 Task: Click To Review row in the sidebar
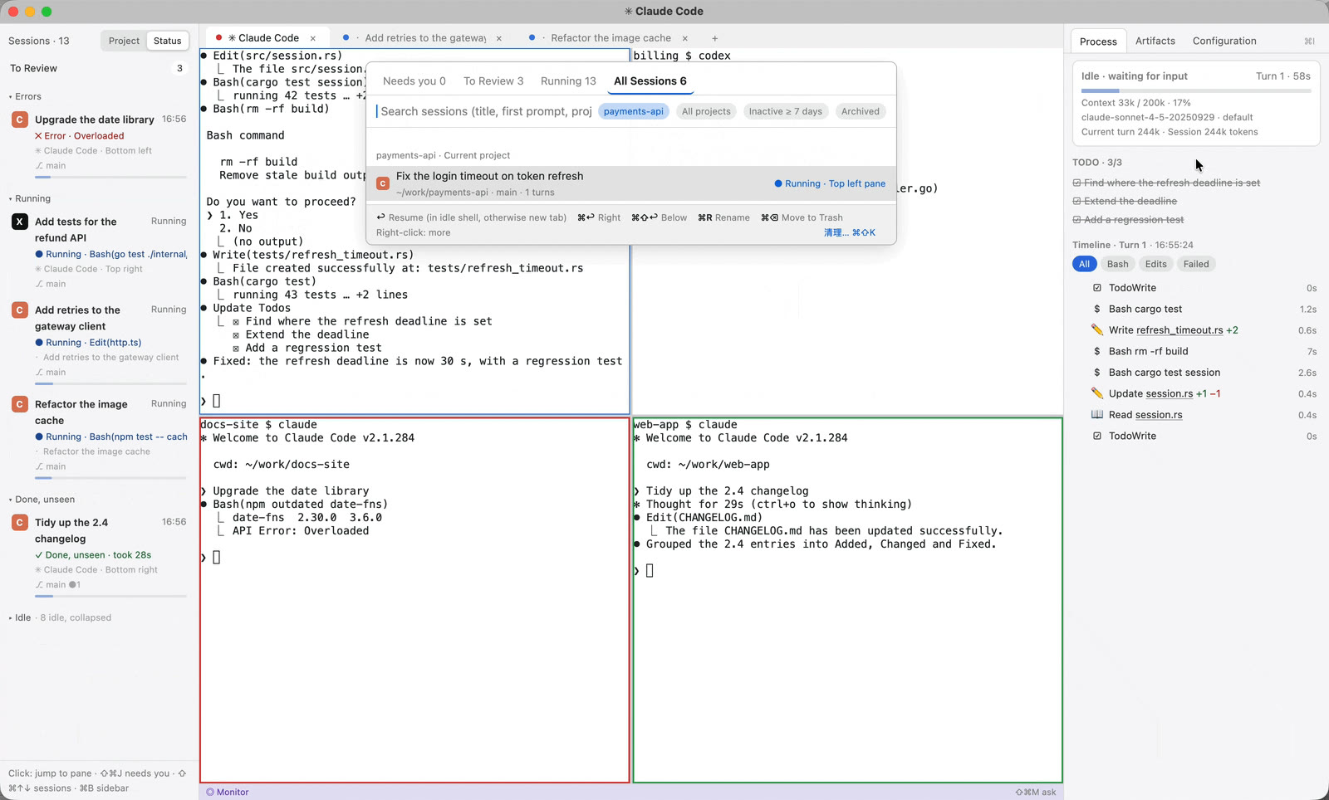(x=99, y=69)
